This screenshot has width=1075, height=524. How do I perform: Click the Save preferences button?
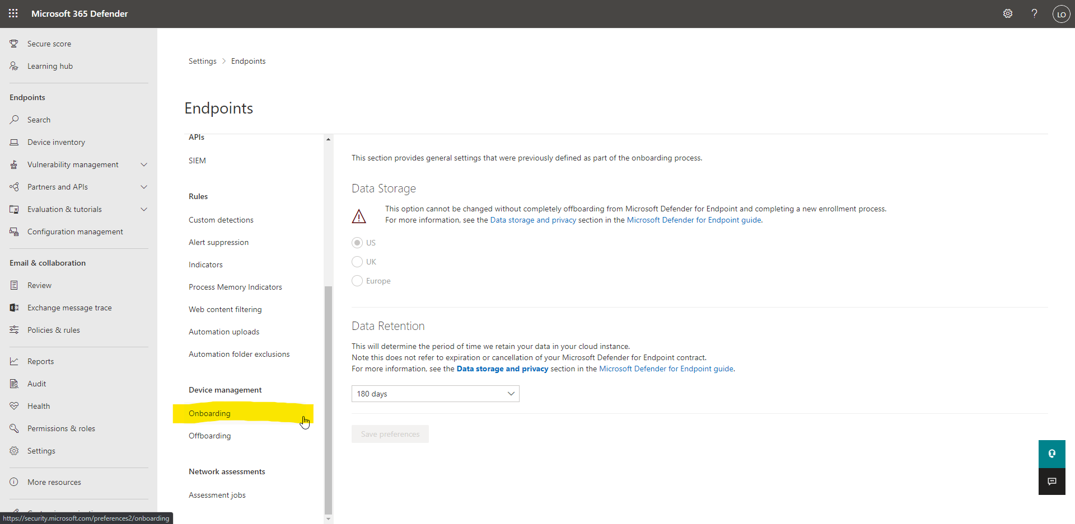click(x=390, y=434)
